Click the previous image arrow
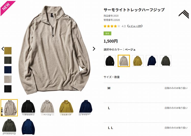The height and width of the screenshot is (136, 191). (3, 49)
